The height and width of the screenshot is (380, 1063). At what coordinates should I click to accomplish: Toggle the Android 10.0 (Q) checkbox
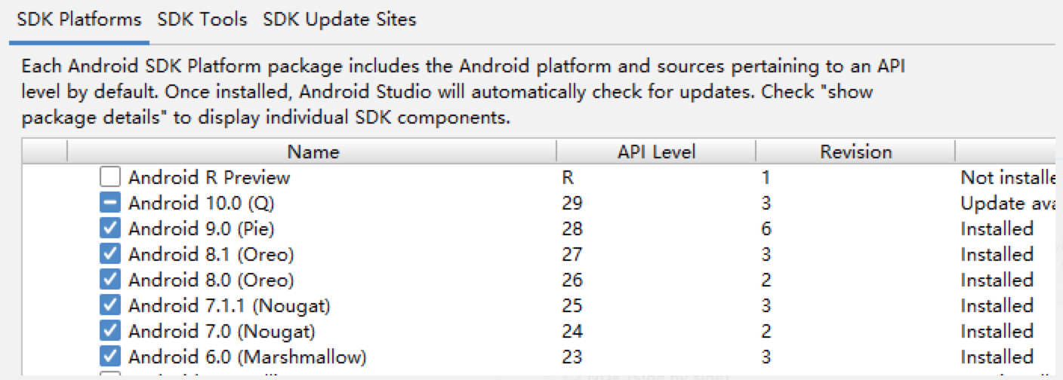tap(110, 204)
